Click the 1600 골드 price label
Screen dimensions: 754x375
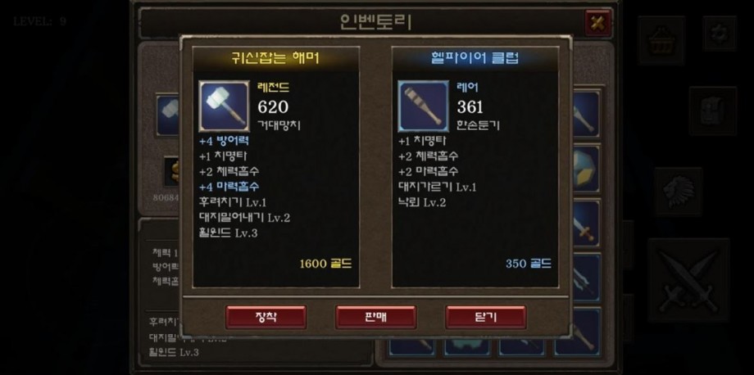coord(325,264)
